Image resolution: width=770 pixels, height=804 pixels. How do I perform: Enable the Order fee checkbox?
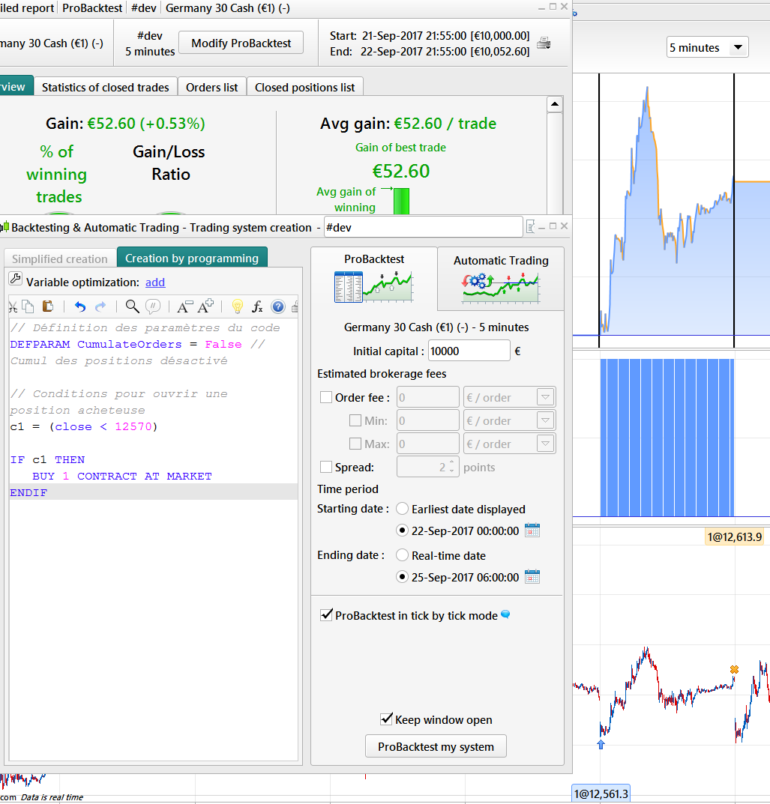(x=325, y=397)
